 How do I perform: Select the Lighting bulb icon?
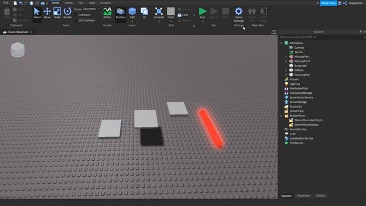click(x=287, y=84)
